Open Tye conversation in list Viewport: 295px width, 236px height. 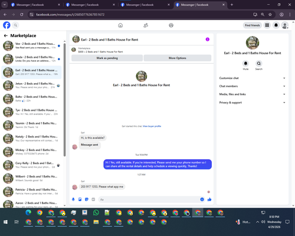(31, 112)
